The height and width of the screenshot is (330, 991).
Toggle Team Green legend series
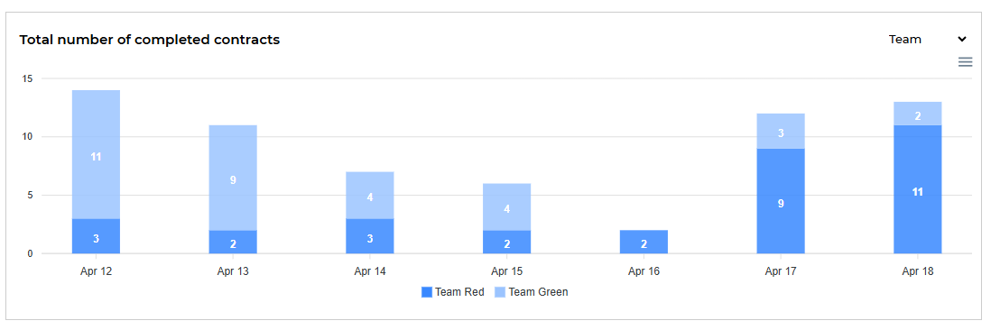[x=532, y=292]
